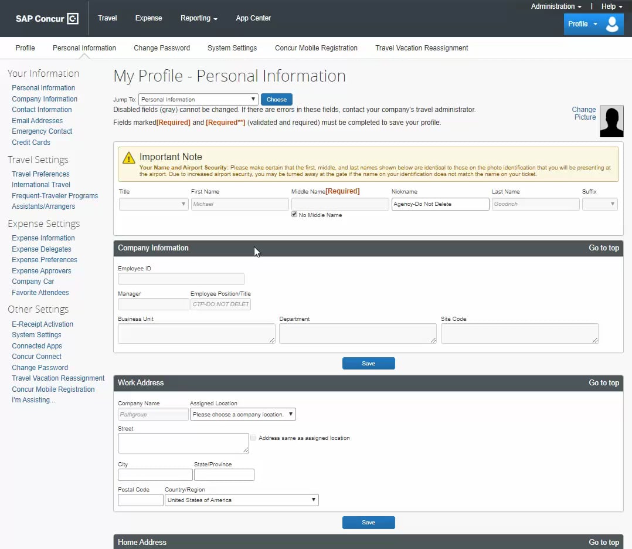Toggle the No Middle Name checkbox
Screen dimensions: 632x549
tap(294, 215)
